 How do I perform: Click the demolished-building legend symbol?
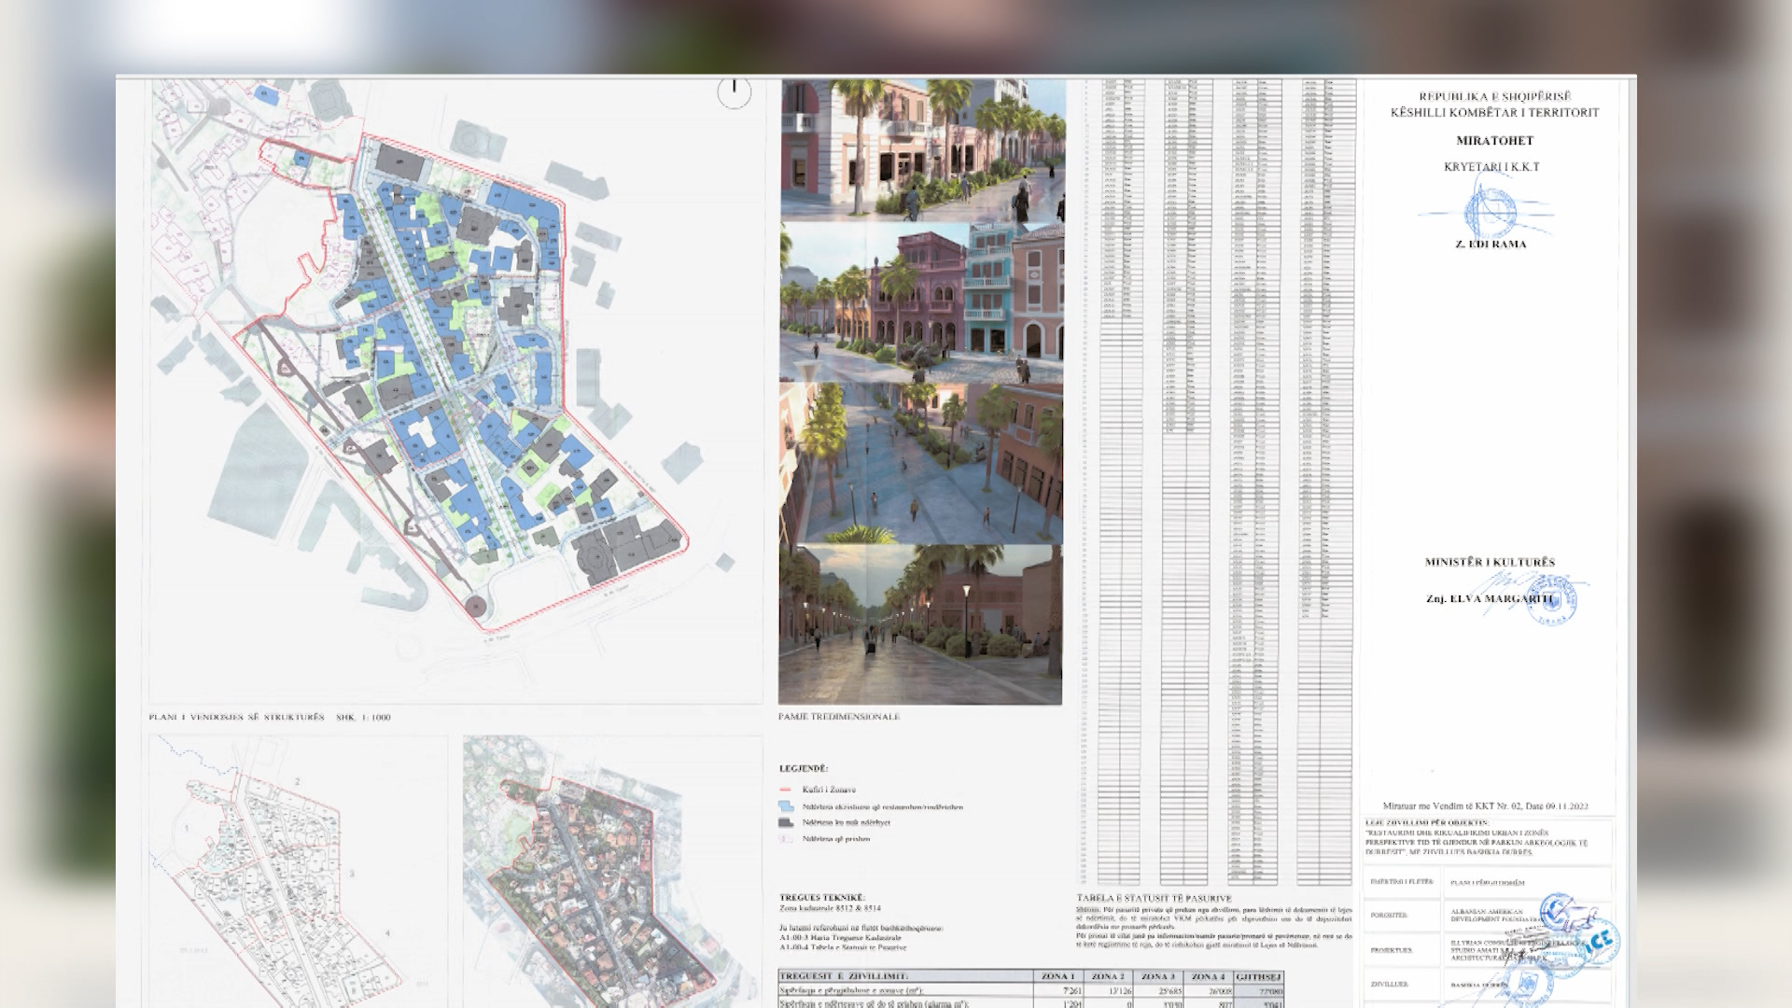pyautogui.click(x=786, y=839)
